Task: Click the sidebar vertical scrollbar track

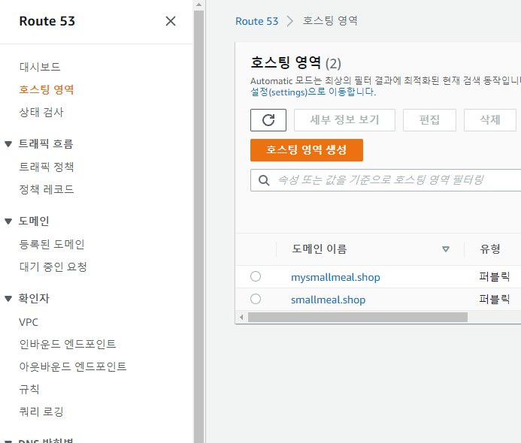Action: (x=198, y=226)
